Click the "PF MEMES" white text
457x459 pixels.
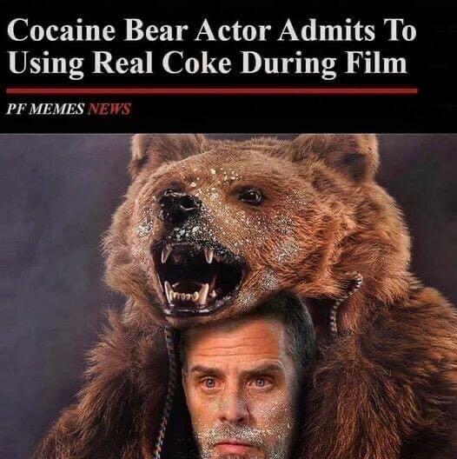[45, 109]
